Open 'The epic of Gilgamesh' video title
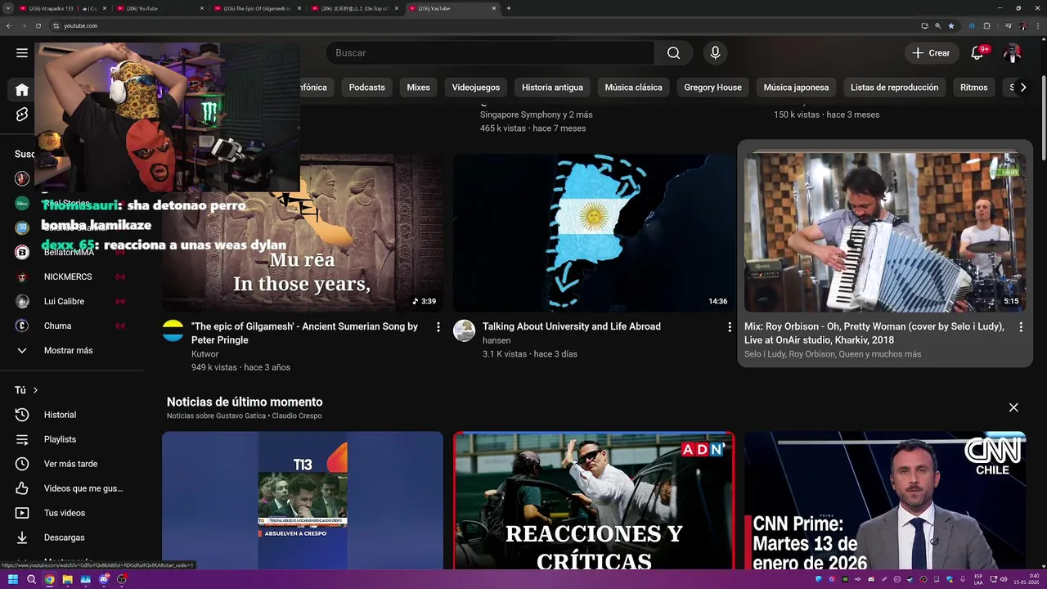Image resolution: width=1047 pixels, height=589 pixels. [304, 333]
